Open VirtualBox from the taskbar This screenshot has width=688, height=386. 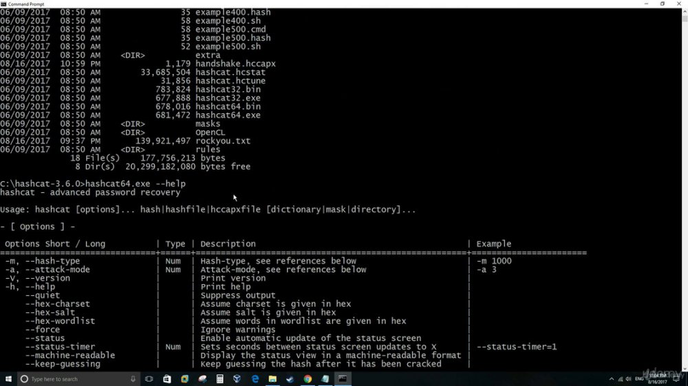click(x=237, y=379)
